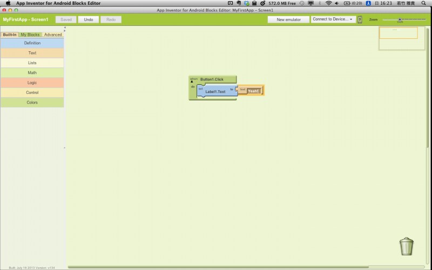Open the Definition blocks drawer
This screenshot has width=432, height=270.
[32, 43]
